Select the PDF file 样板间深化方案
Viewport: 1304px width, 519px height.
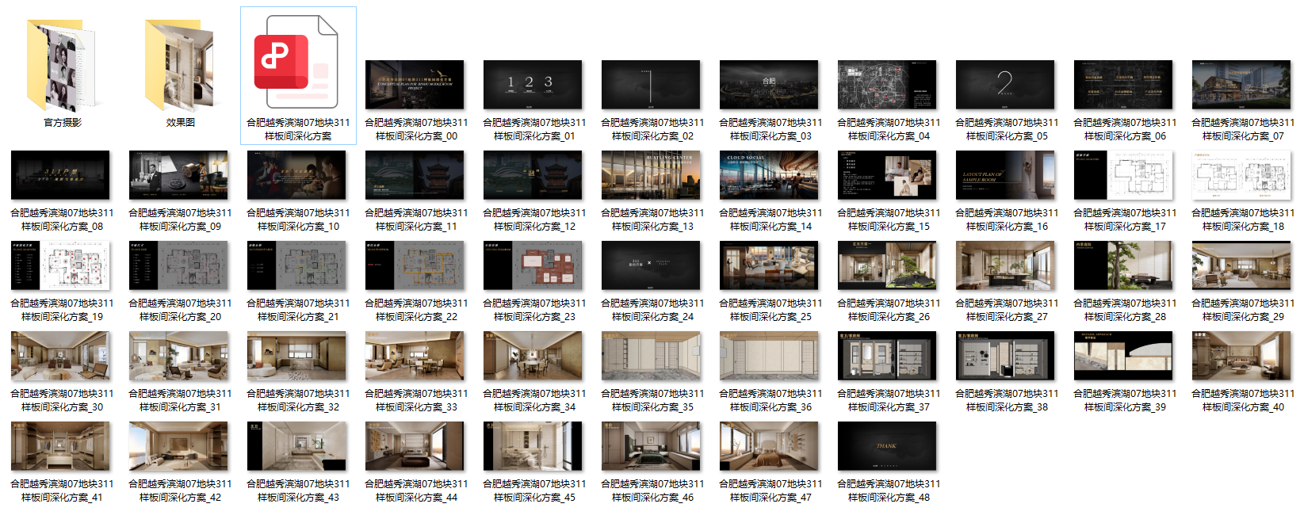click(298, 63)
